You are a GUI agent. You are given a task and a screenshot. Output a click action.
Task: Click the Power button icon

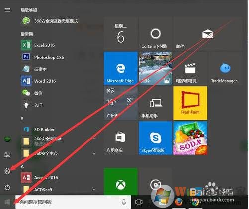[7, 187]
